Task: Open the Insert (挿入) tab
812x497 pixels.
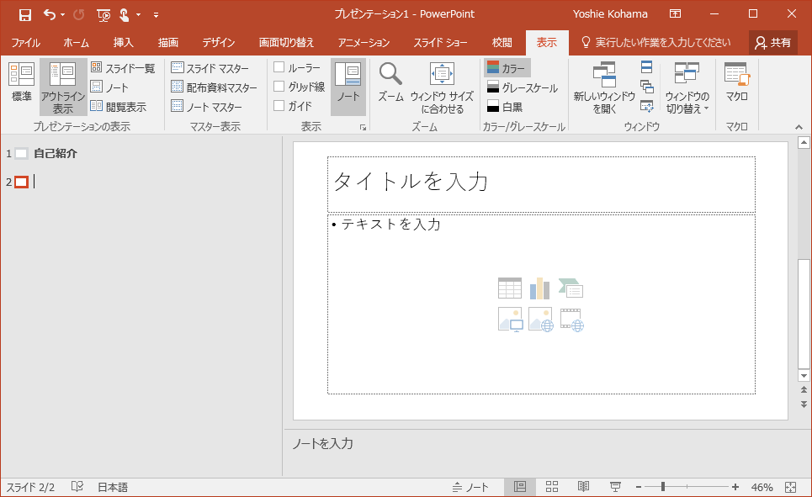Action: tap(123, 42)
